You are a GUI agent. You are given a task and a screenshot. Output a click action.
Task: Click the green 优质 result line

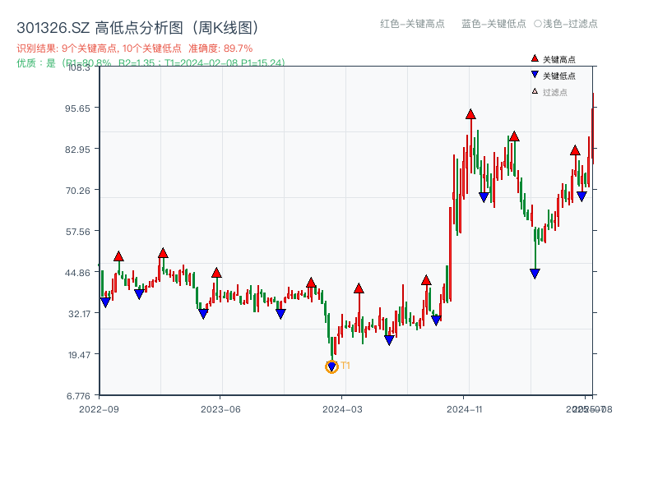point(151,63)
